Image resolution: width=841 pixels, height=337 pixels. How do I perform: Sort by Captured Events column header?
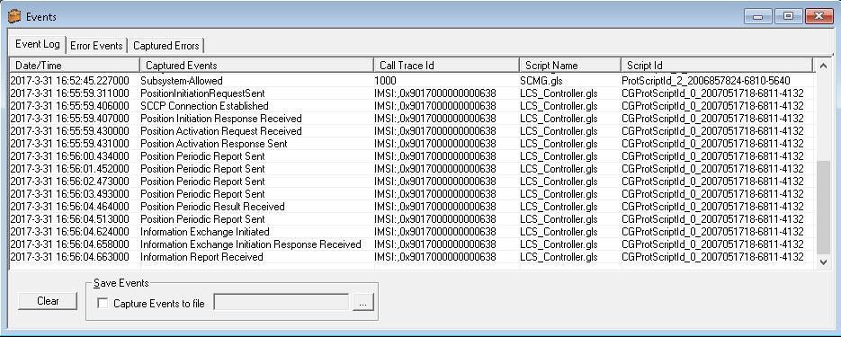[x=256, y=66]
